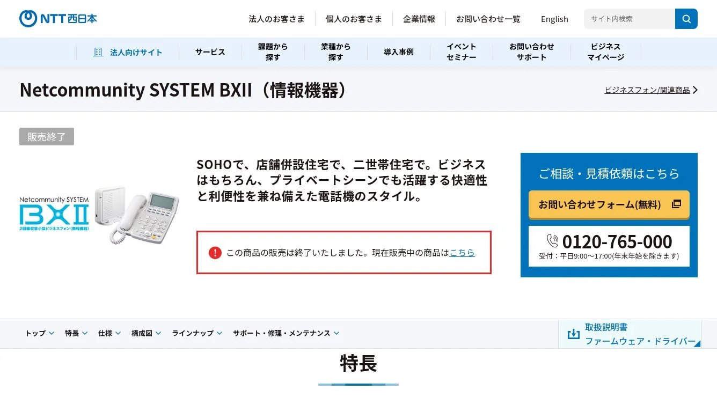Viewport: 717px width, 412px height.
Task: Click the お問い合わせフォーム(無料) button
Action: point(609,204)
